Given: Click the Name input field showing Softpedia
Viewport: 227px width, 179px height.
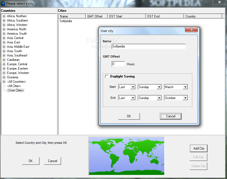Looking at the screenshot, I should pos(149,46).
